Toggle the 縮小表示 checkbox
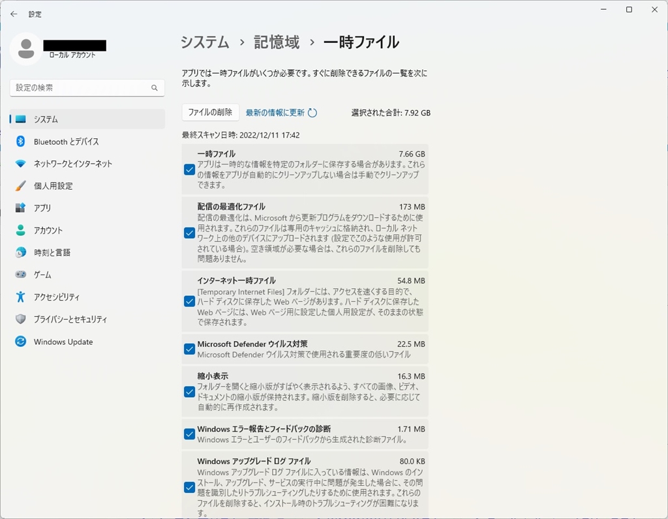This screenshot has height=519, width=668. (190, 392)
